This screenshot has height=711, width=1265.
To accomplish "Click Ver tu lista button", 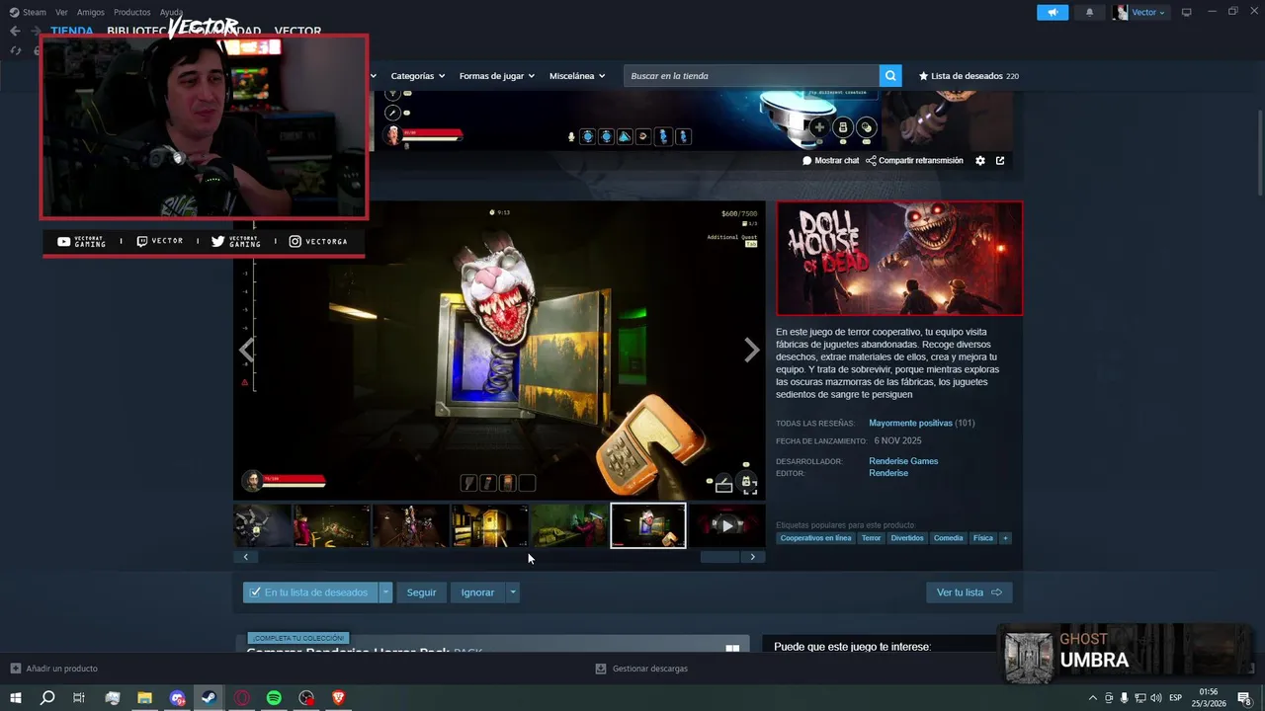I will [x=969, y=592].
